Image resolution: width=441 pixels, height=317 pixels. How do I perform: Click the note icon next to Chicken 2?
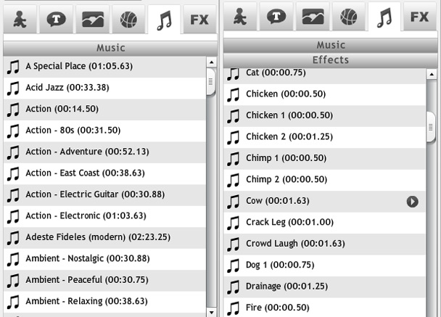pyautogui.click(x=234, y=137)
